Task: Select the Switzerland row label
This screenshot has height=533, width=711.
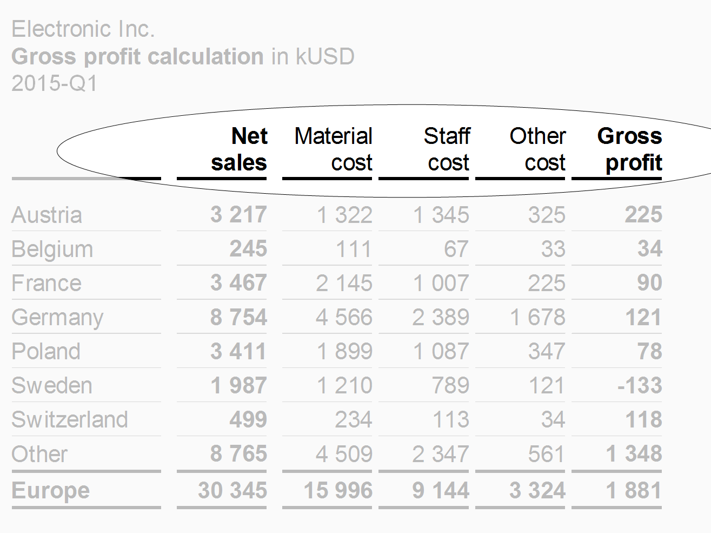Action: (70, 420)
